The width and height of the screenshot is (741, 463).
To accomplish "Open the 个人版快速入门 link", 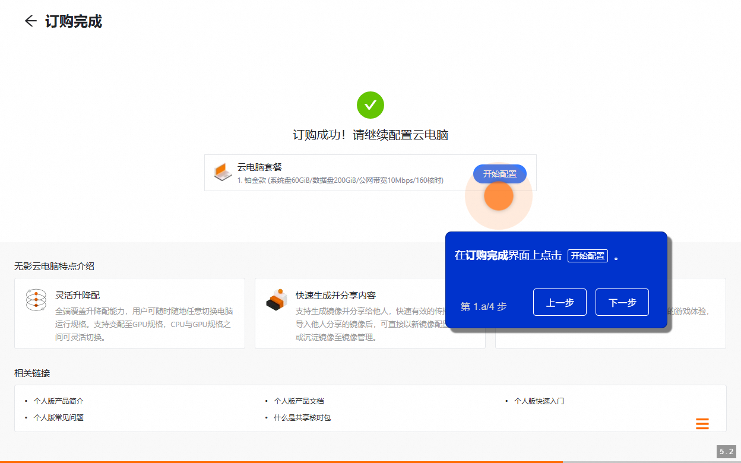I will (x=539, y=401).
